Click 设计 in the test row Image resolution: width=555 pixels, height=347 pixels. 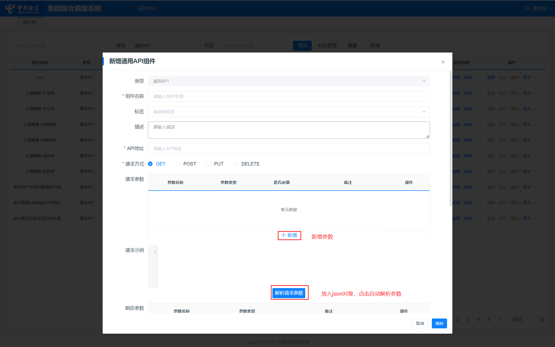503,78
